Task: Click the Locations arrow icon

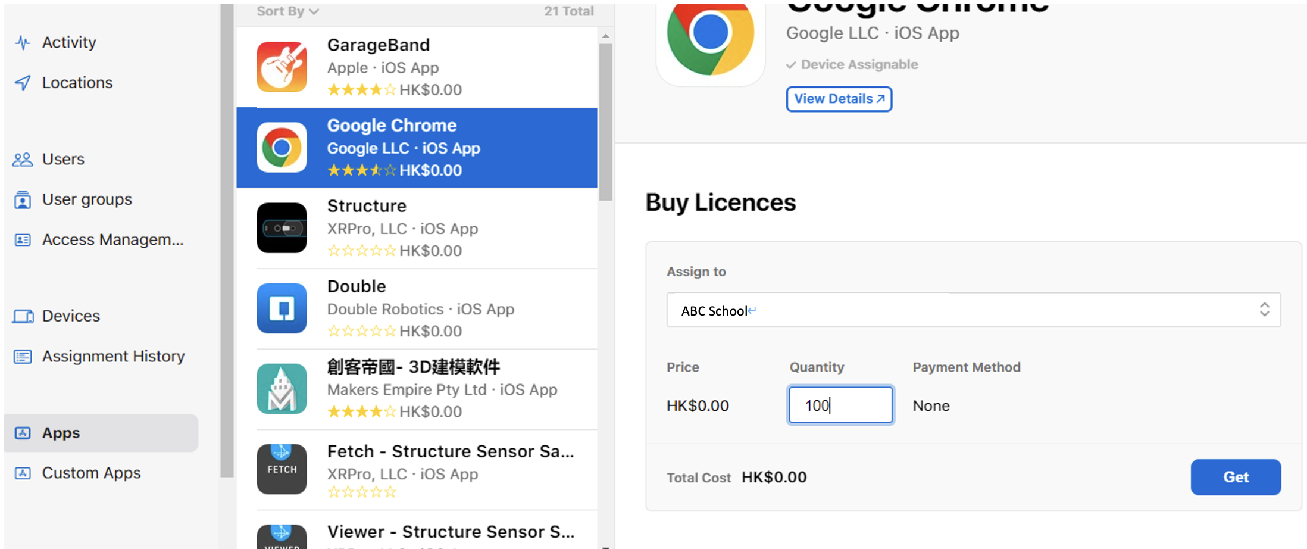Action: (23, 83)
